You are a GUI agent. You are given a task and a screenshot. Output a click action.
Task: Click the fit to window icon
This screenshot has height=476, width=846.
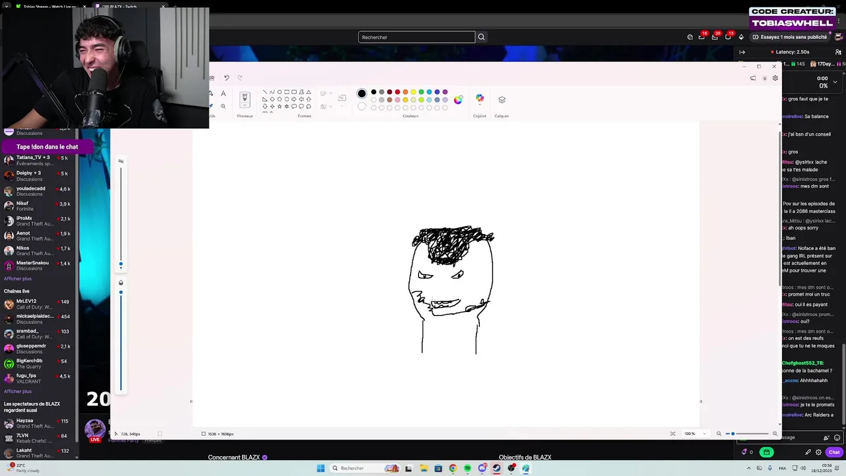tap(673, 434)
